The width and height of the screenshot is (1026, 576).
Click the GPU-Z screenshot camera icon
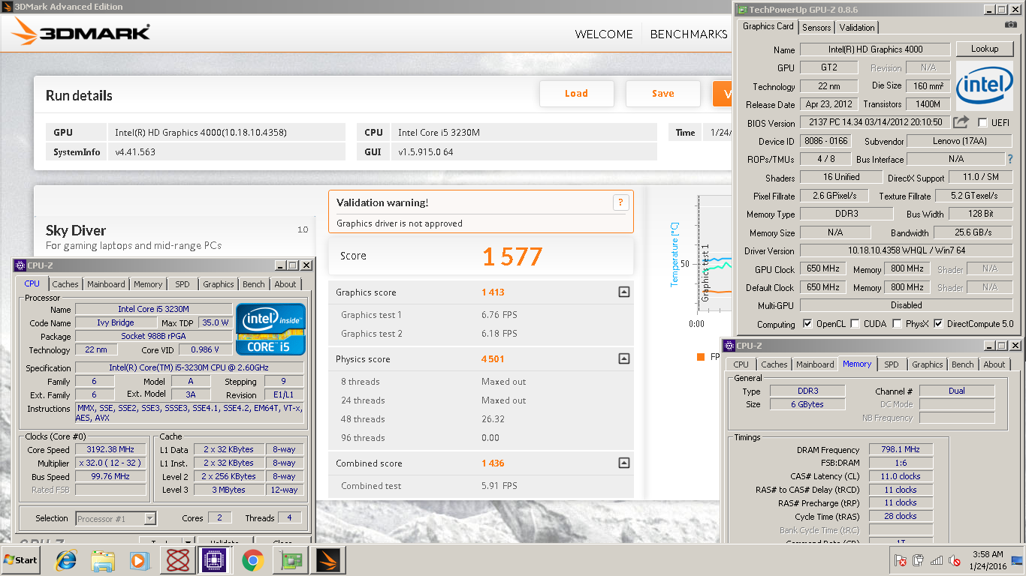pyautogui.click(x=1010, y=25)
